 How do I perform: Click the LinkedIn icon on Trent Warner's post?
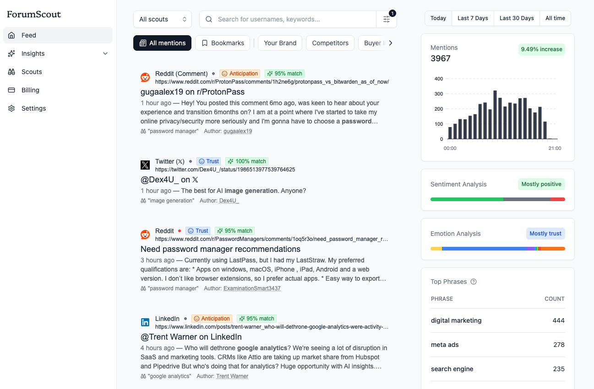[145, 322]
